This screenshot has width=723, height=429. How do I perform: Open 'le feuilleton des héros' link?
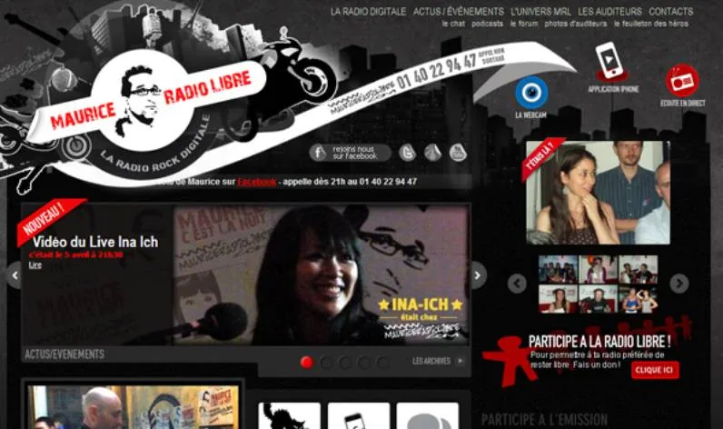click(650, 24)
